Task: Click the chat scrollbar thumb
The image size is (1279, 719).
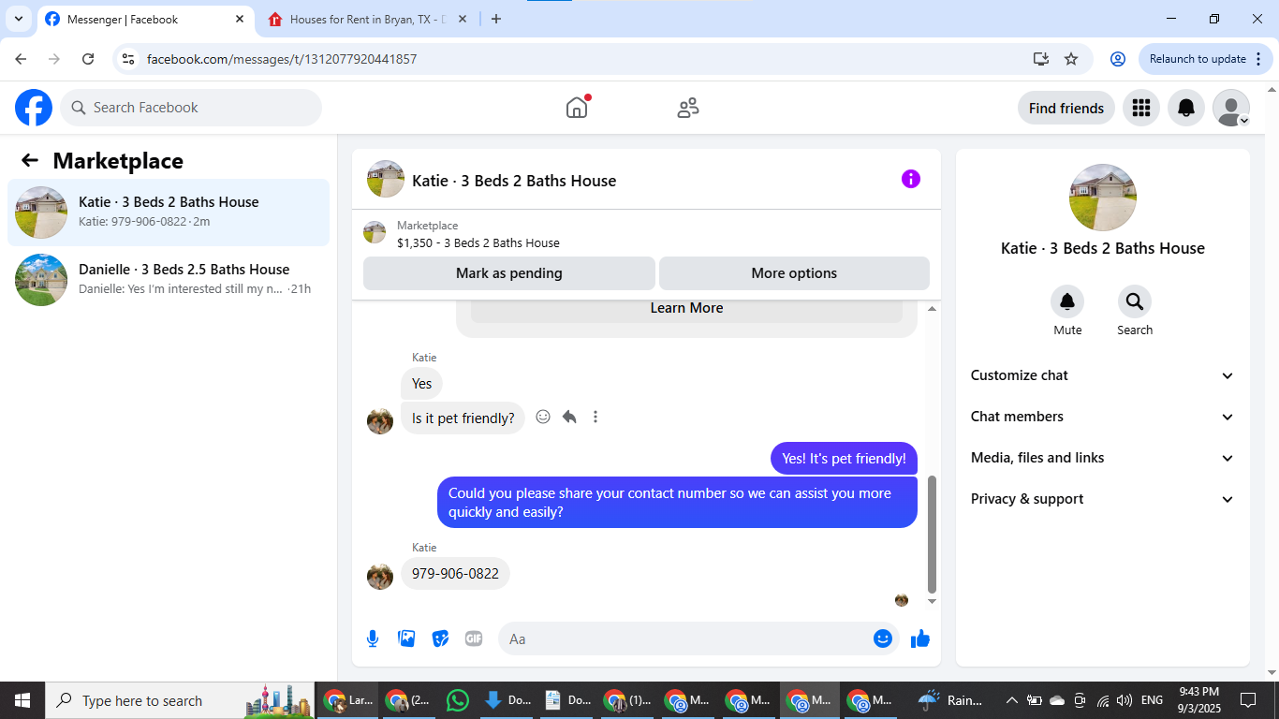Action: pyautogui.click(x=932, y=534)
